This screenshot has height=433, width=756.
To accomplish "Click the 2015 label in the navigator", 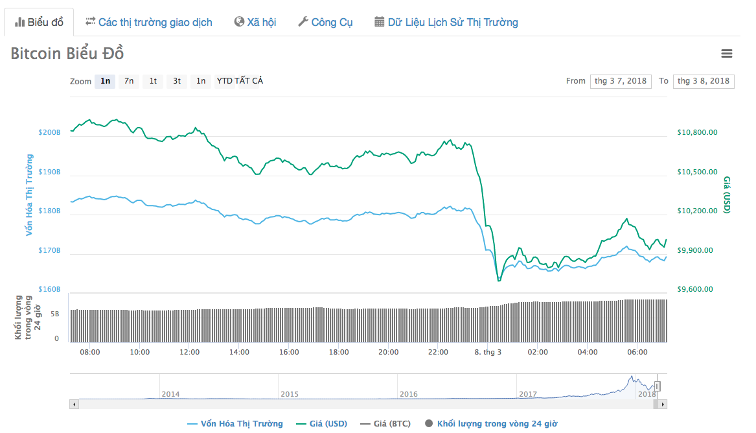I will [290, 394].
